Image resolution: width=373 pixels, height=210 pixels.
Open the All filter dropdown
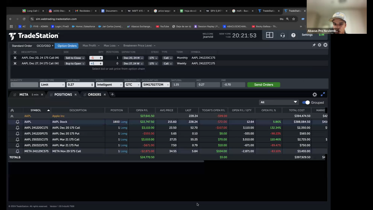tap(279, 102)
